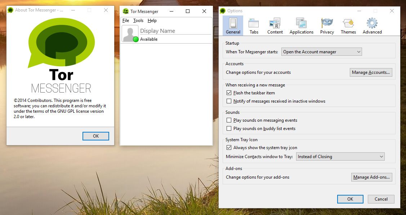Open the When Tor Messenger starts dropdown

(x=321, y=51)
